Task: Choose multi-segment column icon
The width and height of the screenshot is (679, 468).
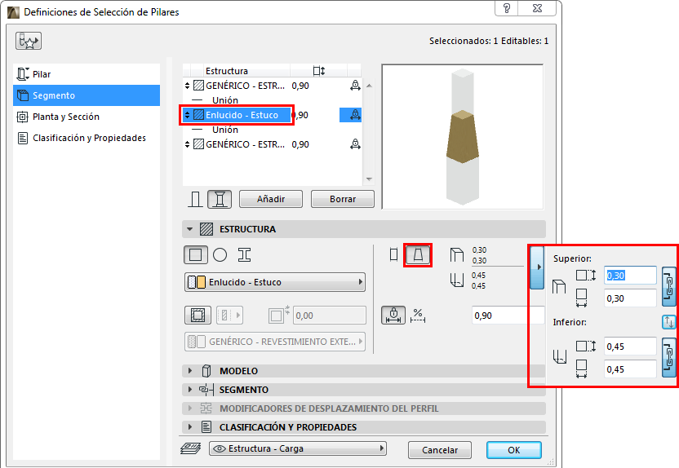Action: (220, 200)
